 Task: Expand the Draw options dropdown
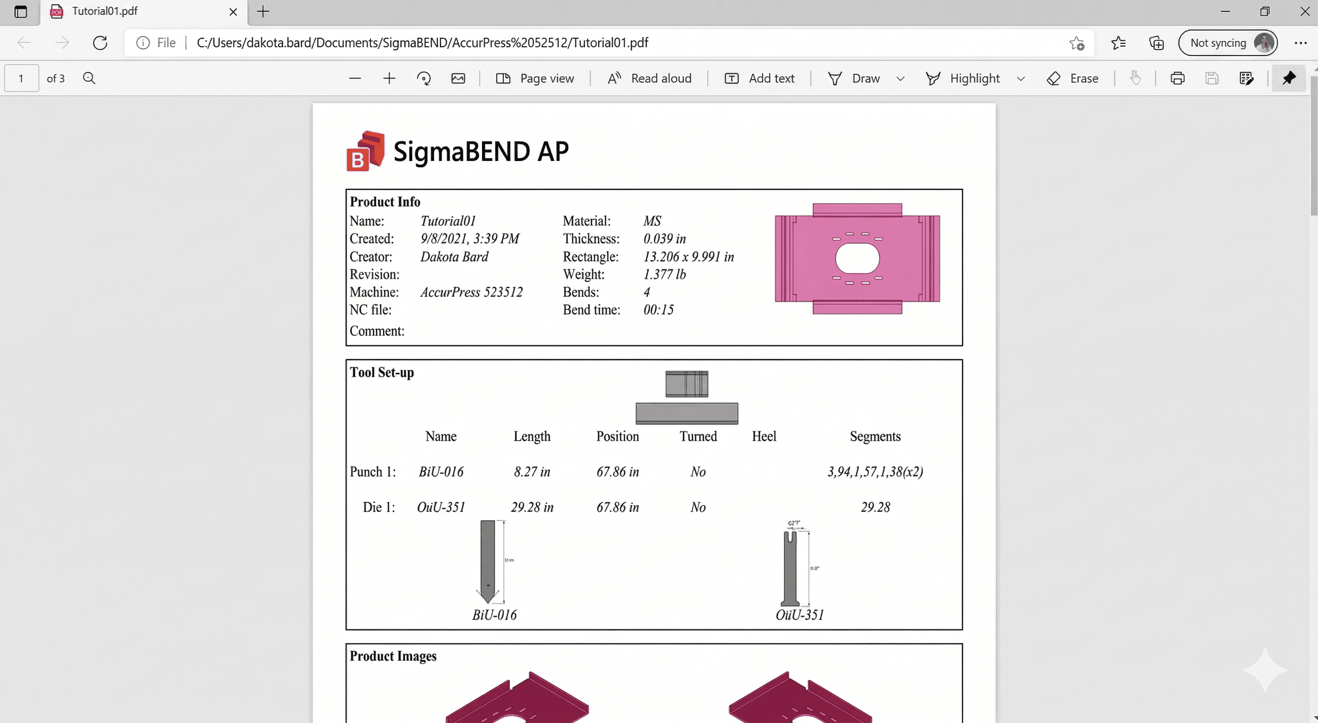900,79
